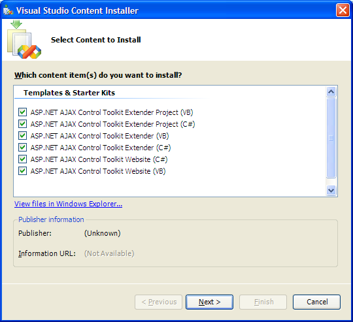Click the disabled < Previous button
The height and width of the screenshot is (322, 353).
(158, 302)
